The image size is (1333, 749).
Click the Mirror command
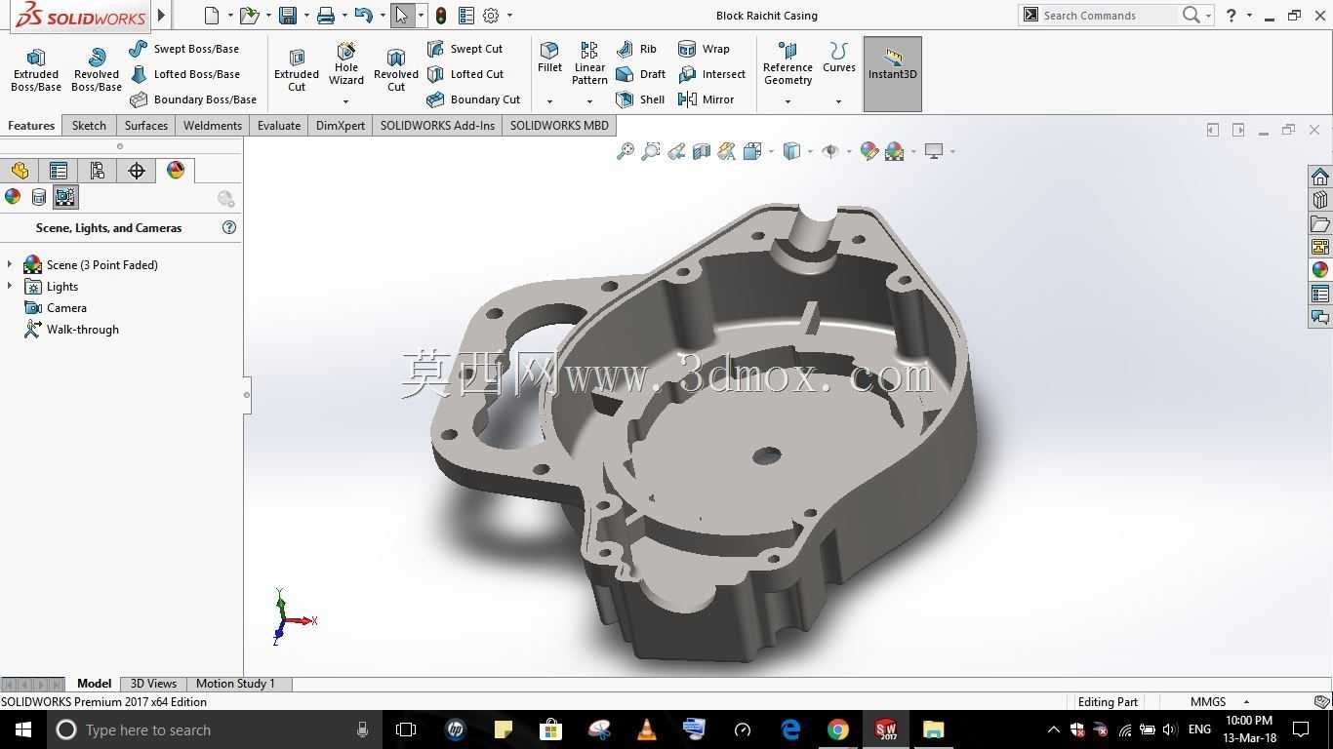(x=706, y=99)
